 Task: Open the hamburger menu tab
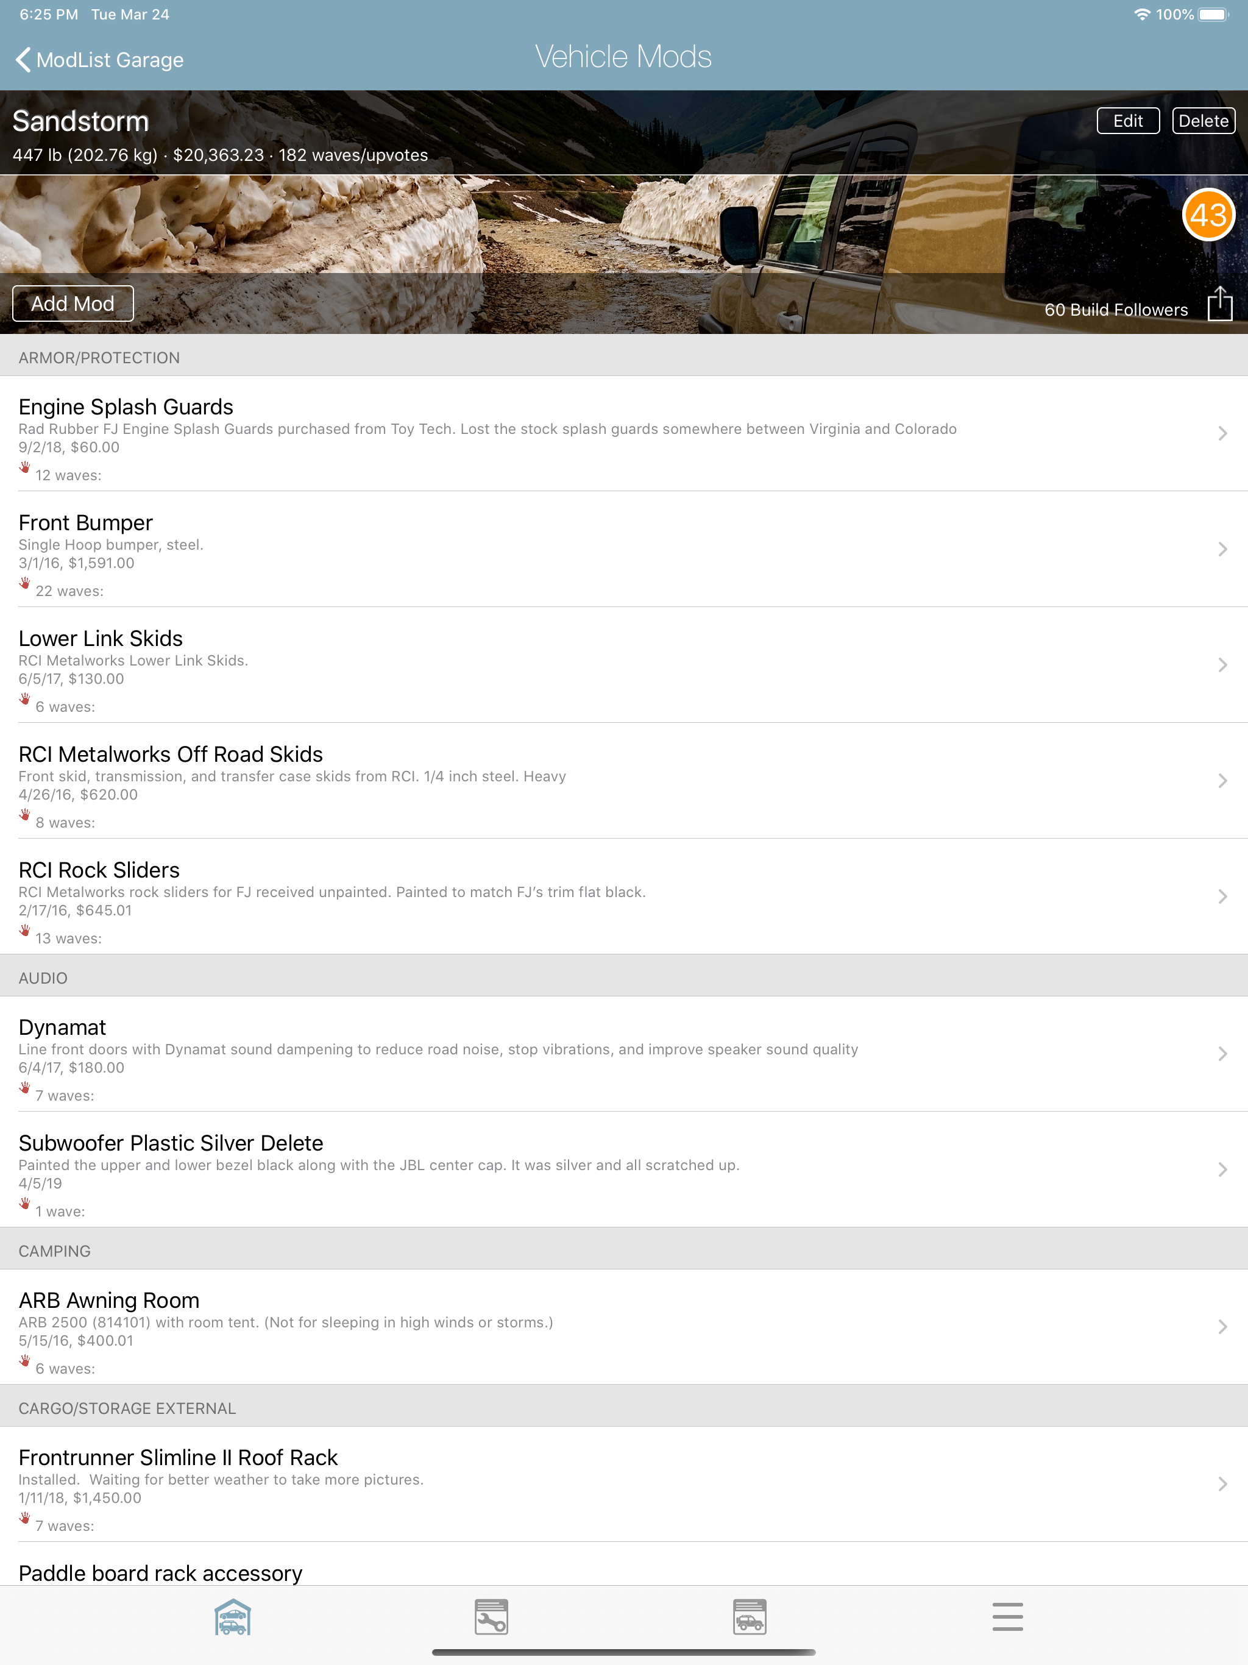coord(1007,1617)
